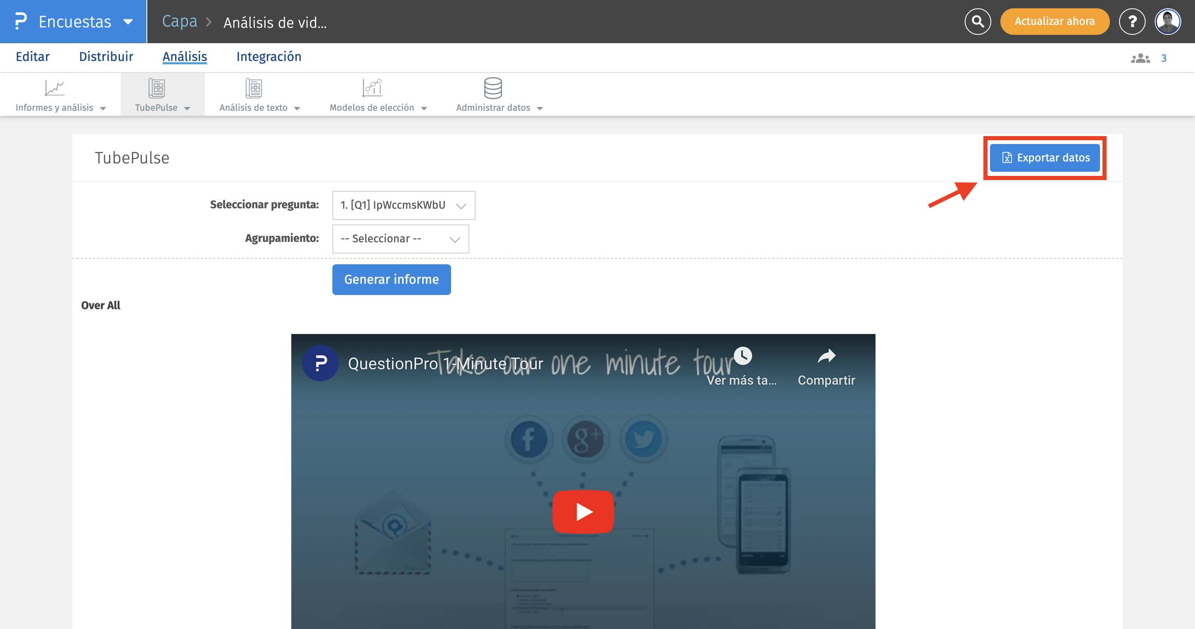
Task: Switch to the Distribuir tab
Action: (106, 56)
